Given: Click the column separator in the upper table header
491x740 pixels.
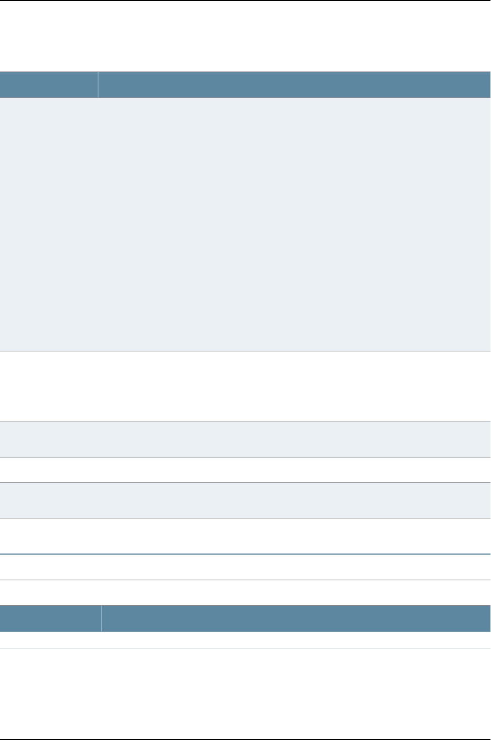Looking at the screenshot, I should 98,85.
